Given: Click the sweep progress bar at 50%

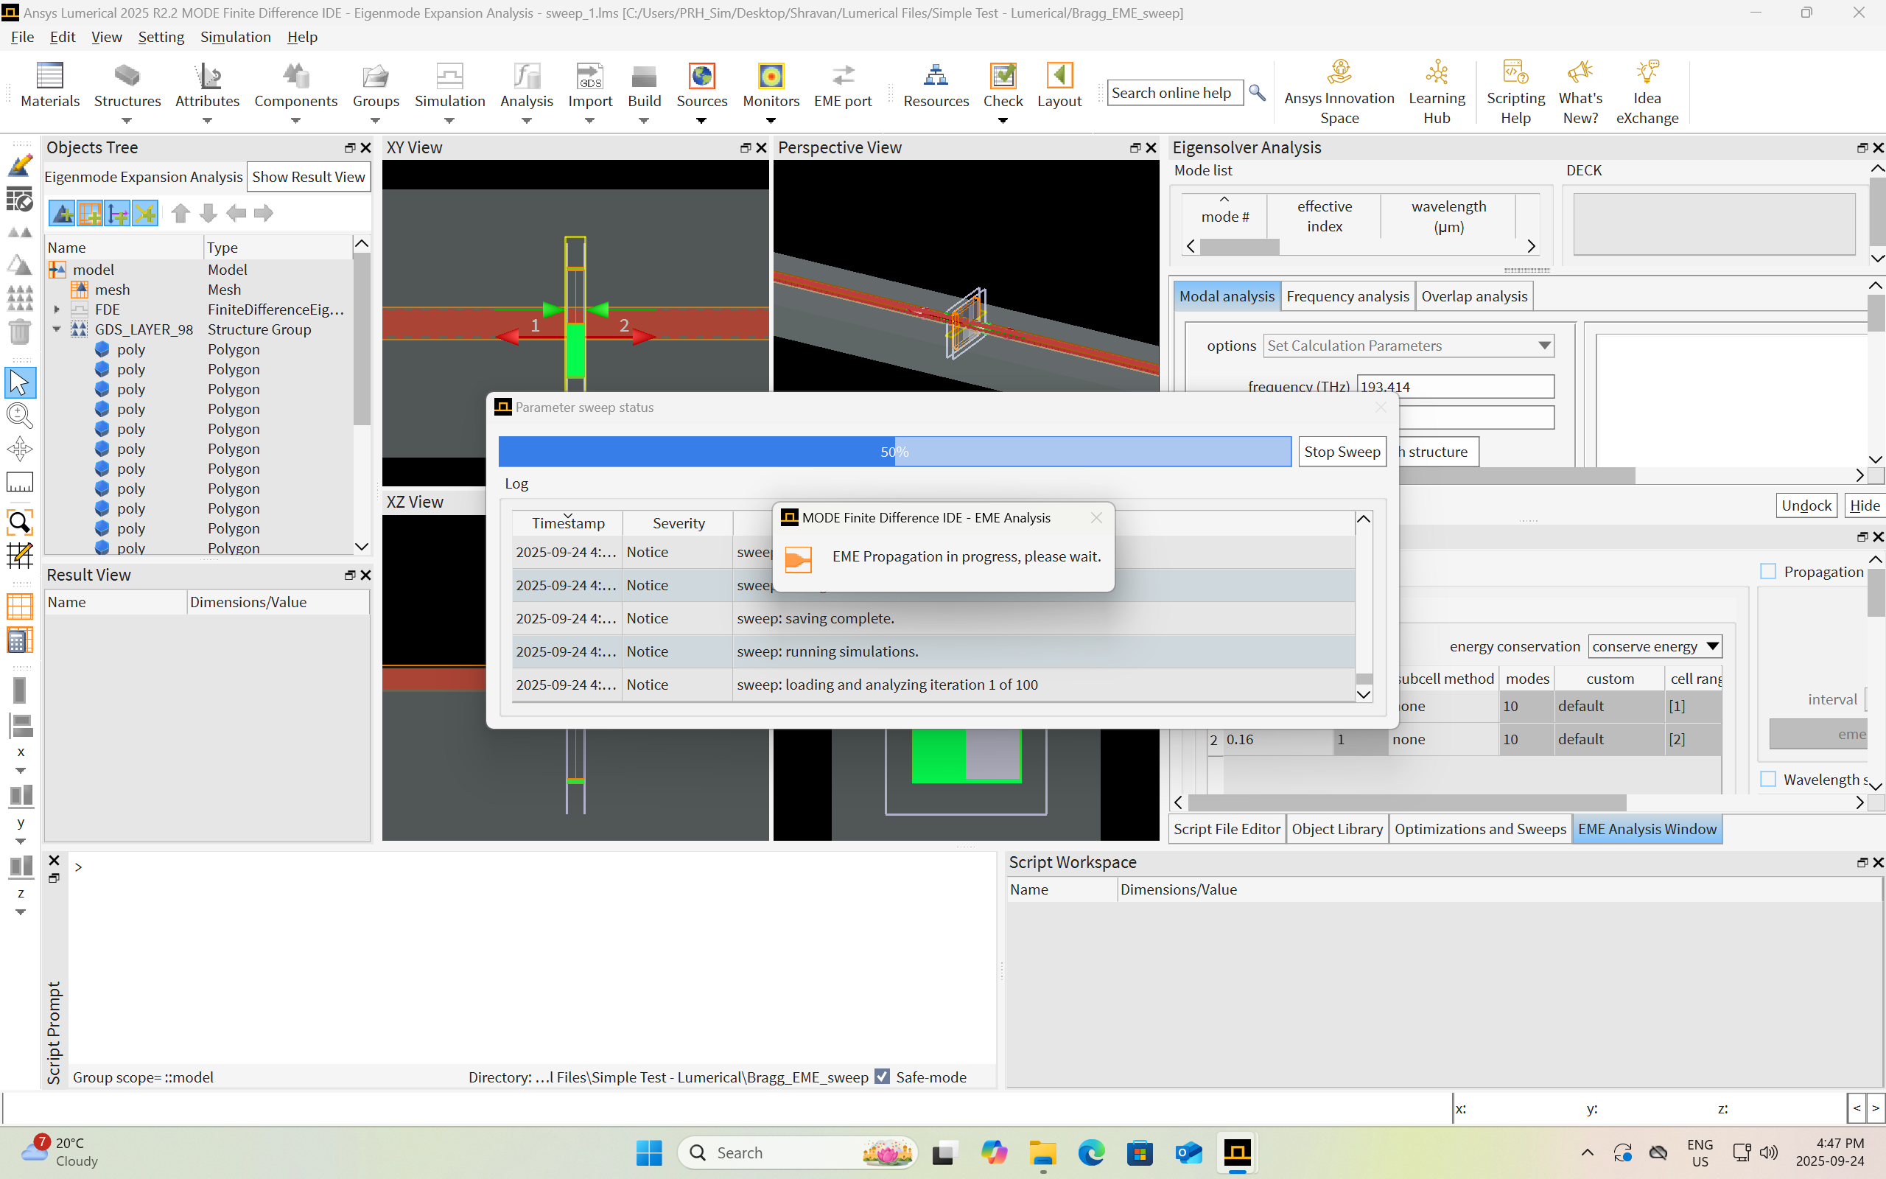Looking at the screenshot, I should pos(894,452).
